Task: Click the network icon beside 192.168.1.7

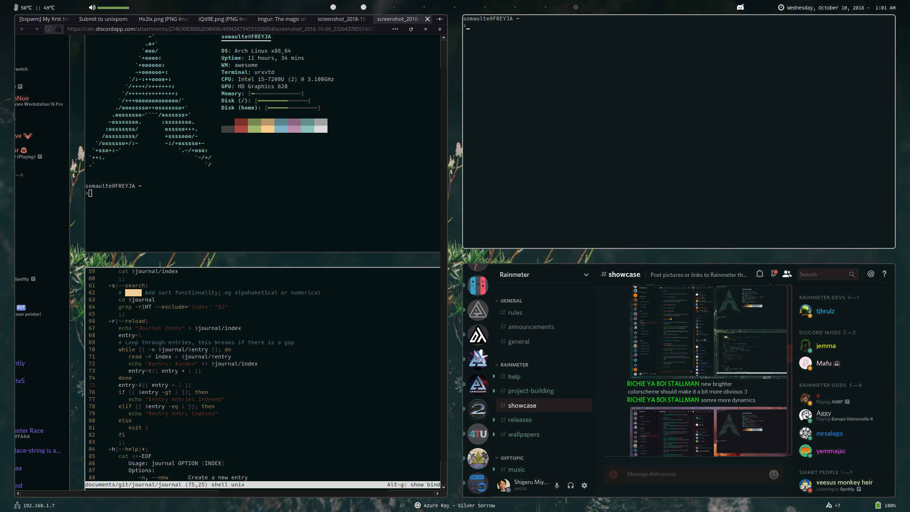Action: click(x=17, y=505)
